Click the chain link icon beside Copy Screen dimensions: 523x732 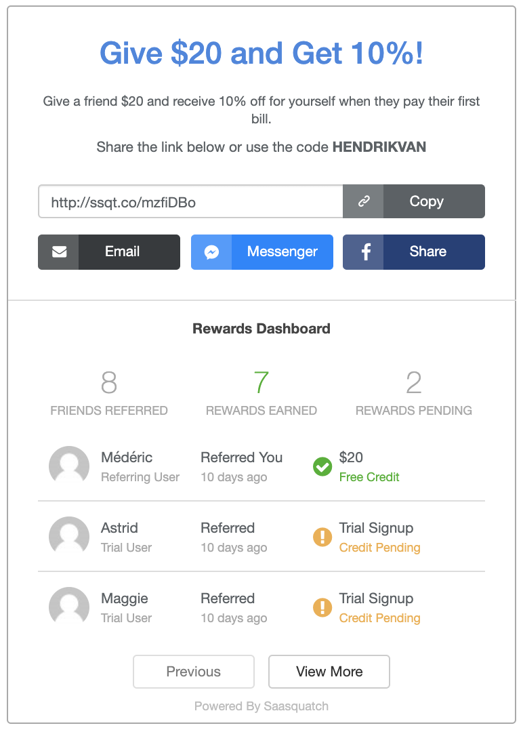click(x=364, y=201)
